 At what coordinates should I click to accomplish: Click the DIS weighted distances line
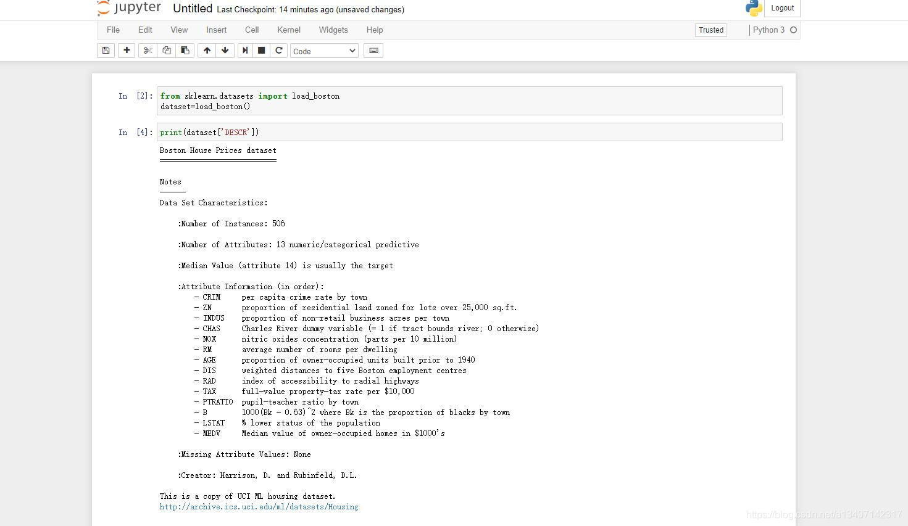[x=330, y=371]
